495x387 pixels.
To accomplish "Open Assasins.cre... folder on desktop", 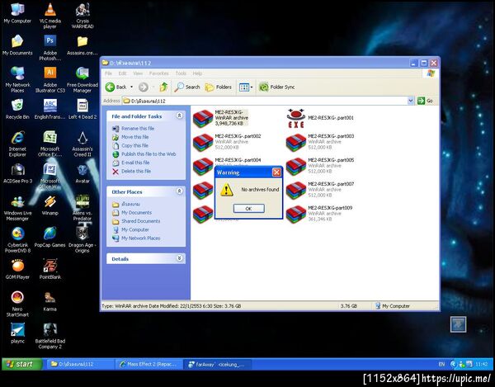I will (82, 45).
